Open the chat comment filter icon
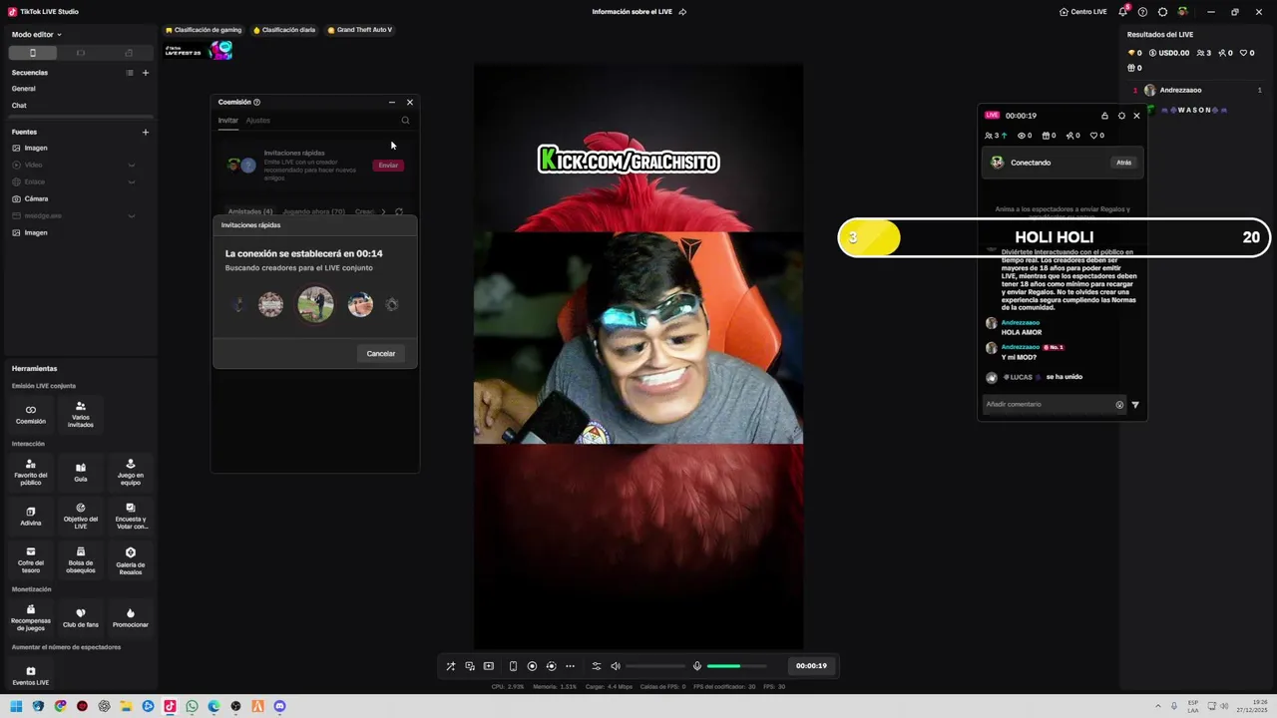Image resolution: width=1277 pixels, height=718 pixels. pos(1135,405)
